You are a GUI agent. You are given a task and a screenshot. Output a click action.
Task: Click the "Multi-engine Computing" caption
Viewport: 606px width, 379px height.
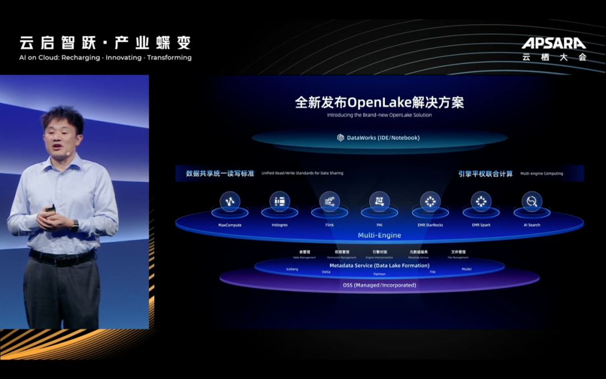(541, 173)
